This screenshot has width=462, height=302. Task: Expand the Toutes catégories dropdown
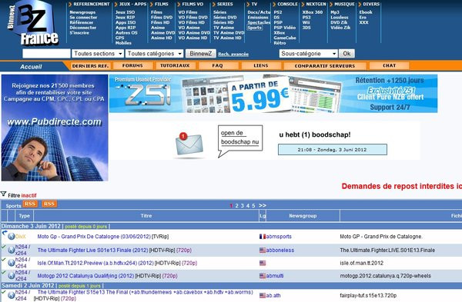tap(155, 54)
